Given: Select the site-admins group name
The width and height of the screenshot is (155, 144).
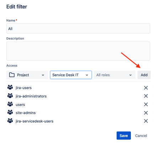Looking at the screenshot, I should pos(26,113).
